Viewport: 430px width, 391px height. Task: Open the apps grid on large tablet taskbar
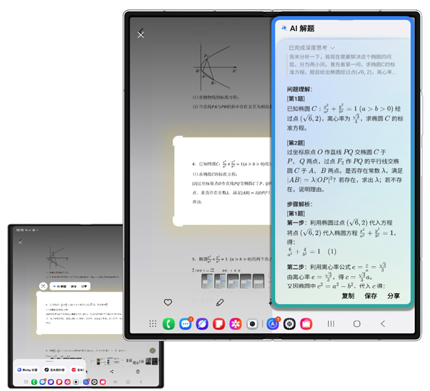click(153, 324)
